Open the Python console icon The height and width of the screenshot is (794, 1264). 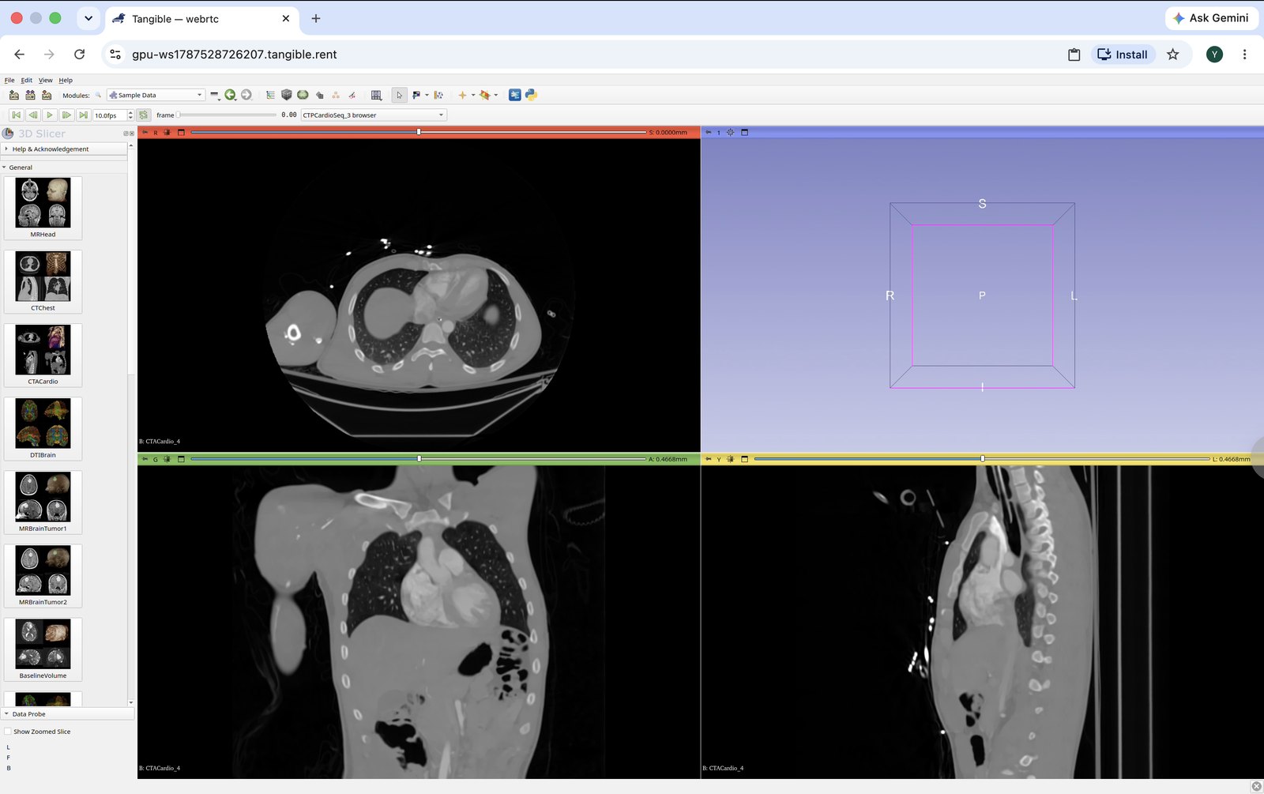click(x=531, y=95)
